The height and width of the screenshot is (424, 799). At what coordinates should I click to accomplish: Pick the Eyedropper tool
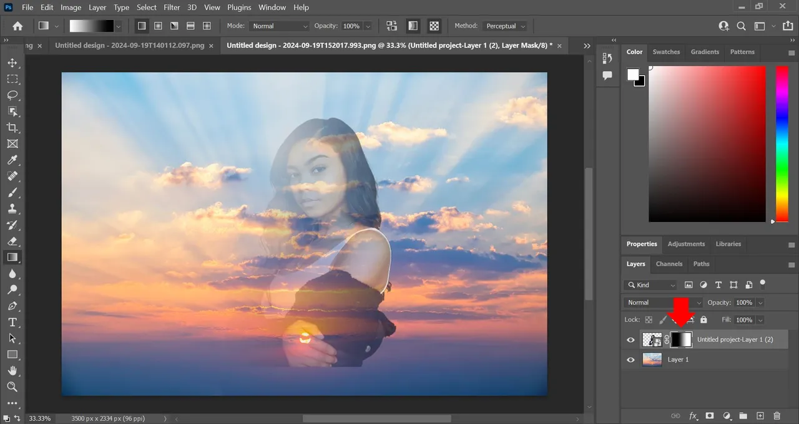(x=12, y=160)
